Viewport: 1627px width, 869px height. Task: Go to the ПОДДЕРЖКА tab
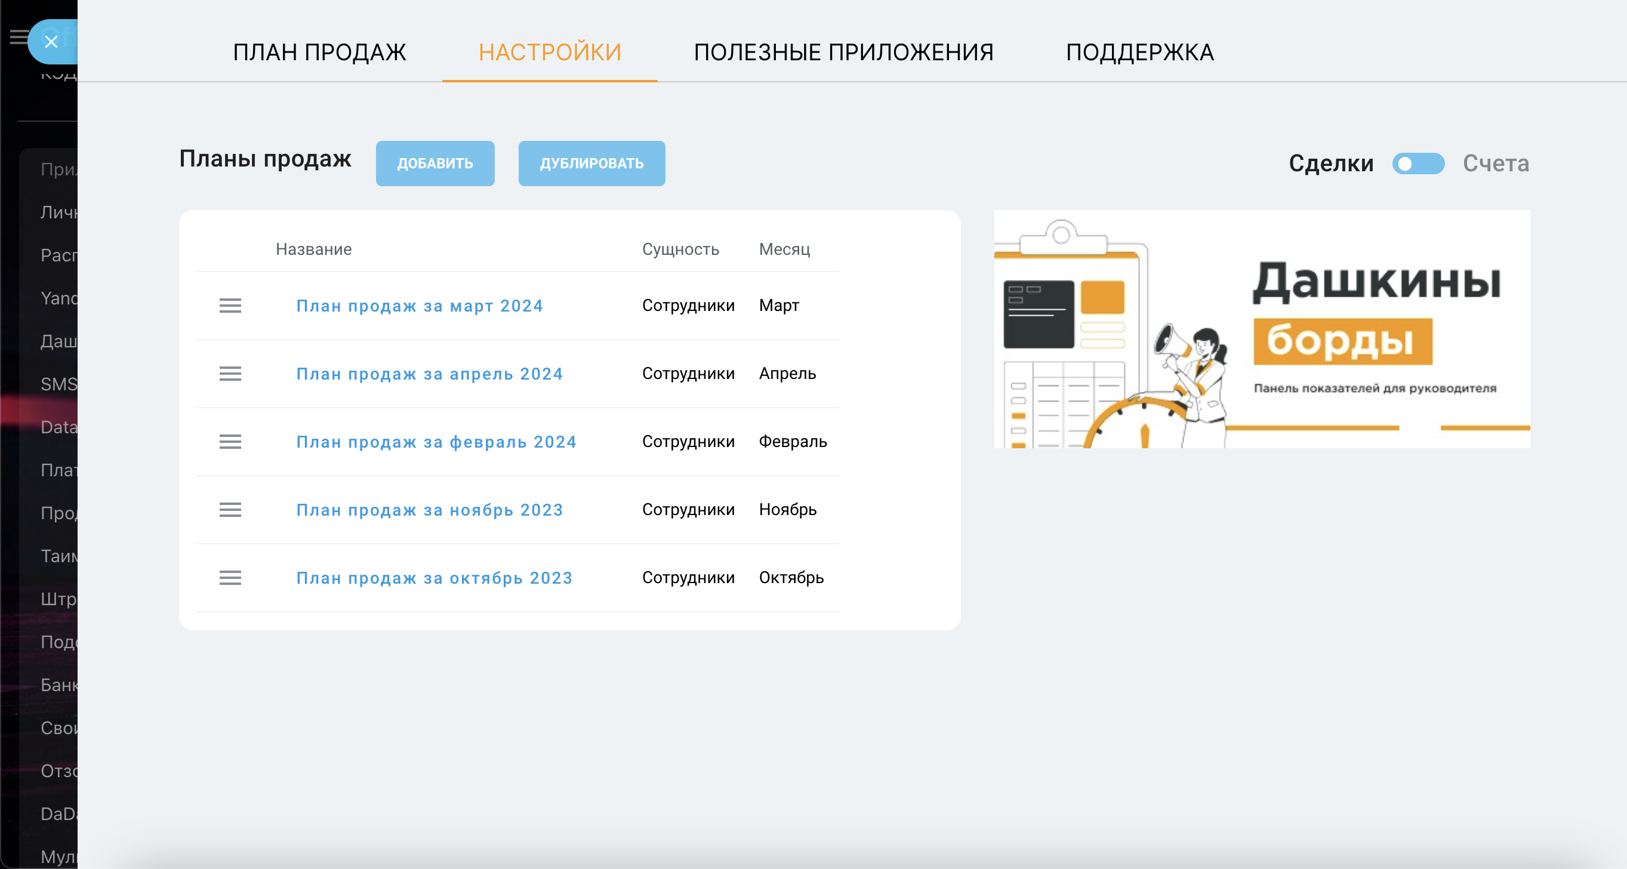1139,53
